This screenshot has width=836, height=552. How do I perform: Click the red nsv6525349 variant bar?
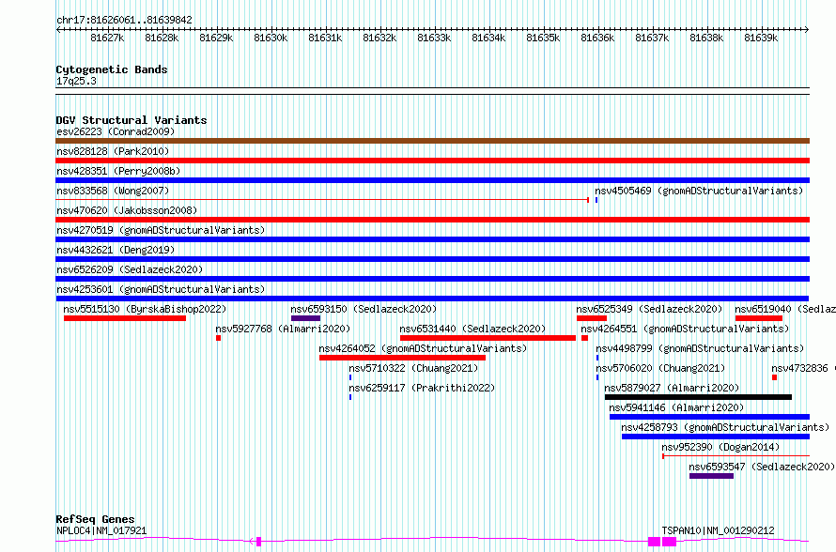[592, 318]
